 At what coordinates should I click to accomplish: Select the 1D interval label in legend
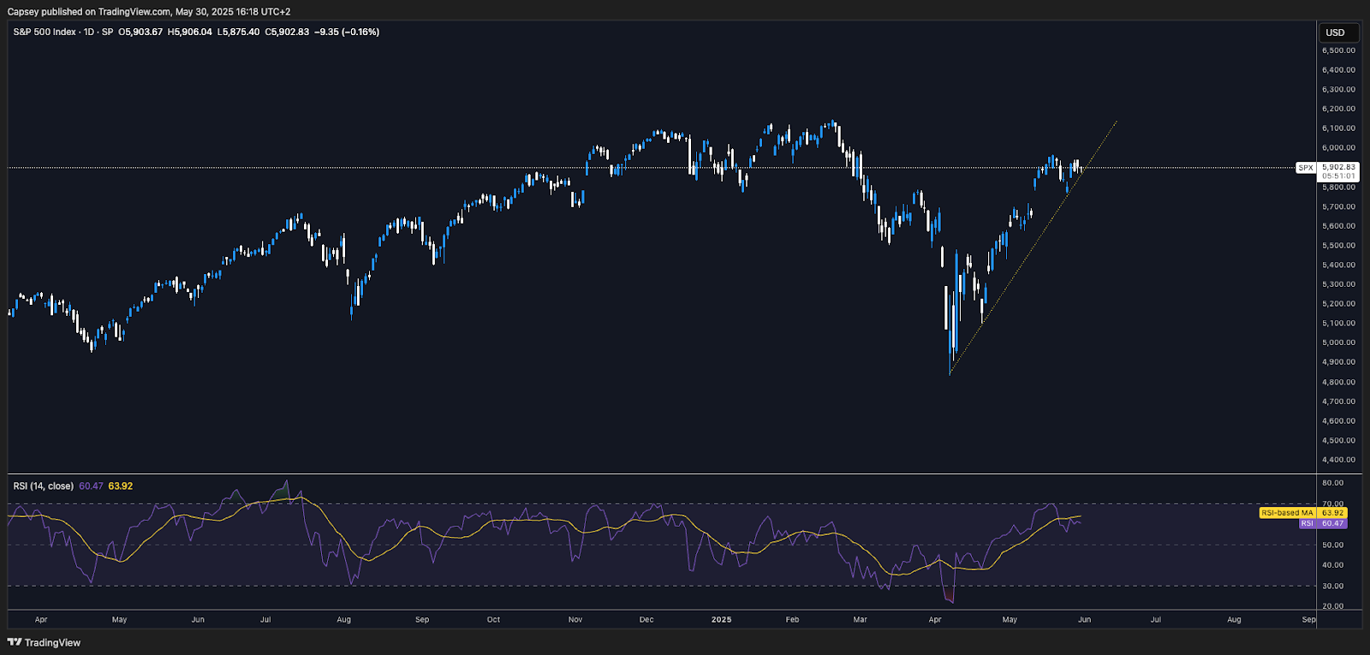[x=89, y=32]
